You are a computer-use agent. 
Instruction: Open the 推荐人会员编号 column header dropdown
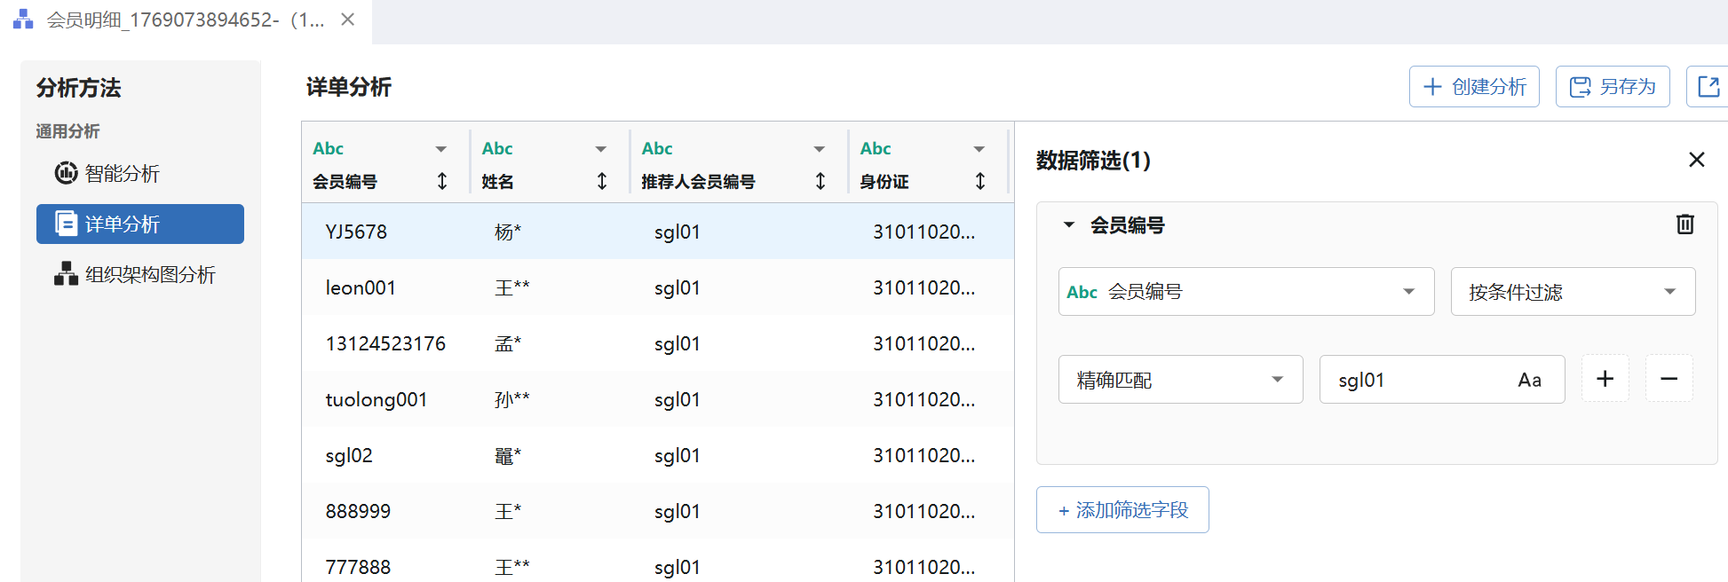pyautogui.click(x=819, y=149)
